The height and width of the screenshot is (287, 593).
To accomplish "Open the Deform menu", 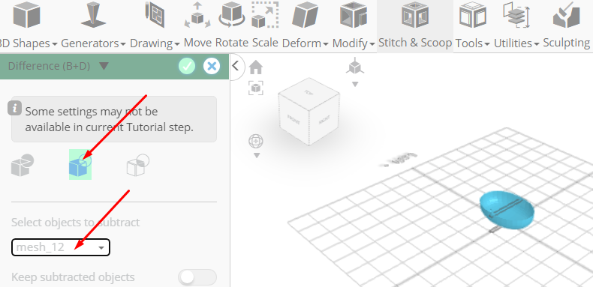I will point(306,25).
